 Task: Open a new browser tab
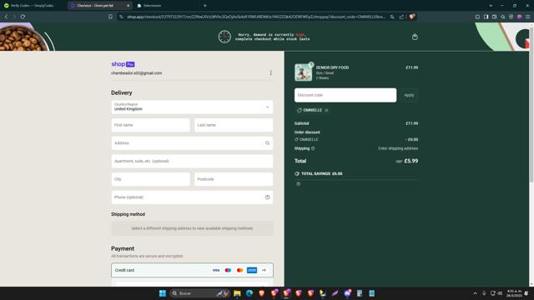tap(204, 6)
